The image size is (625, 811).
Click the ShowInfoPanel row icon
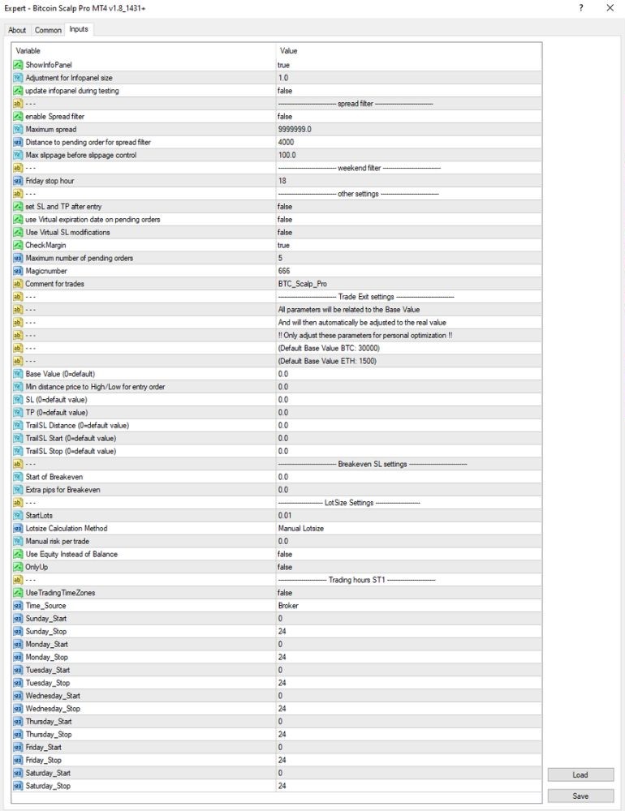(18, 65)
